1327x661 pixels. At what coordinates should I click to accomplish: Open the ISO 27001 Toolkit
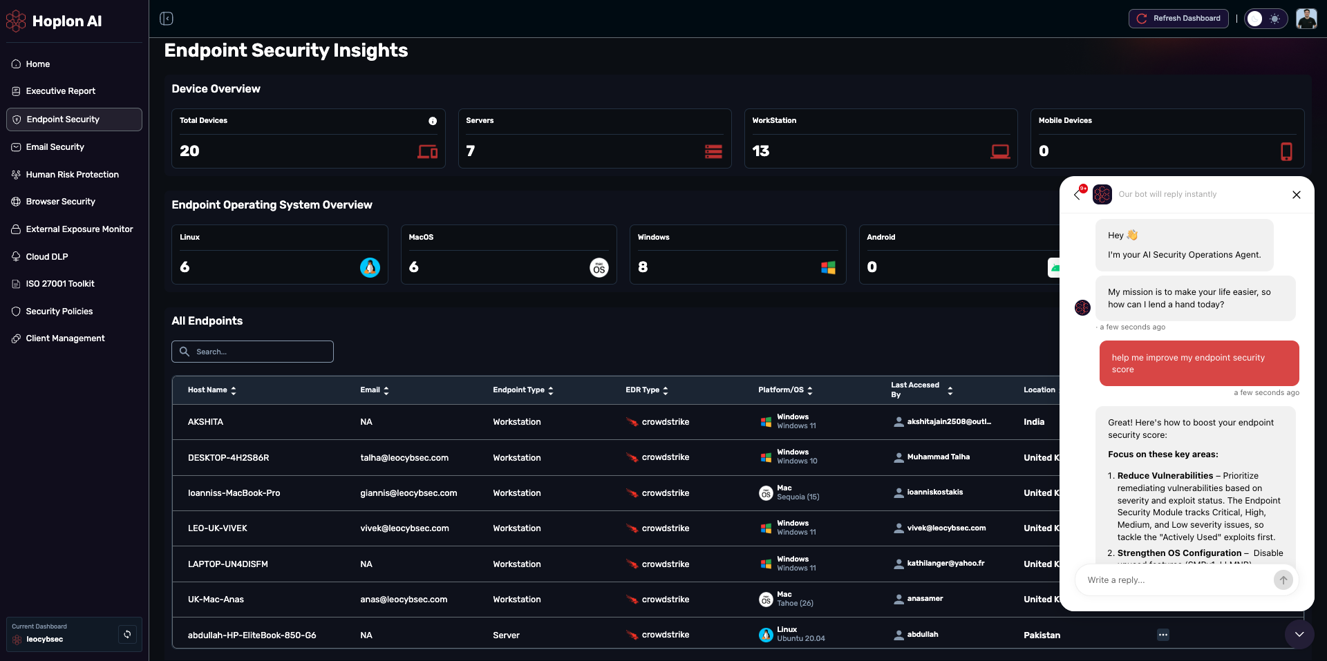[x=60, y=284]
